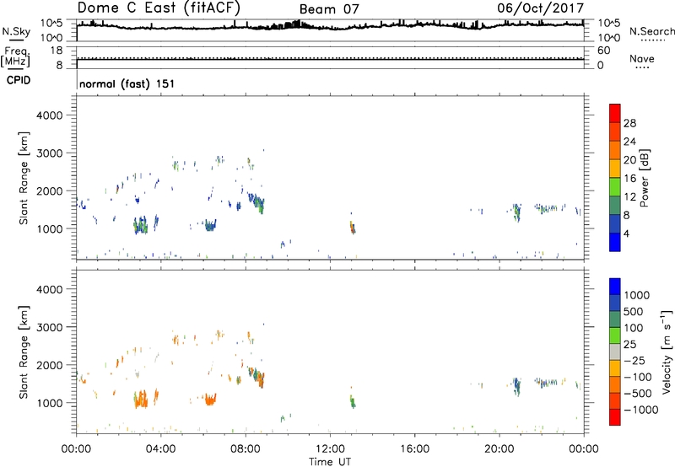Click the '60' Nave axis tick label

(603, 51)
